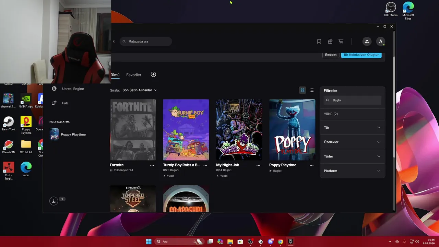Open Task View on the taskbar
The width and height of the screenshot is (439, 247).
point(210,242)
